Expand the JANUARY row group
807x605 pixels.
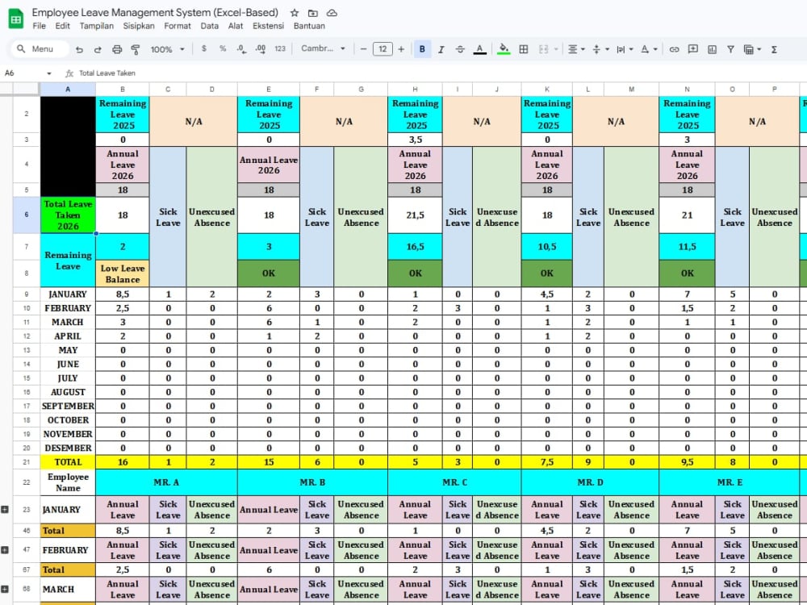(5, 509)
